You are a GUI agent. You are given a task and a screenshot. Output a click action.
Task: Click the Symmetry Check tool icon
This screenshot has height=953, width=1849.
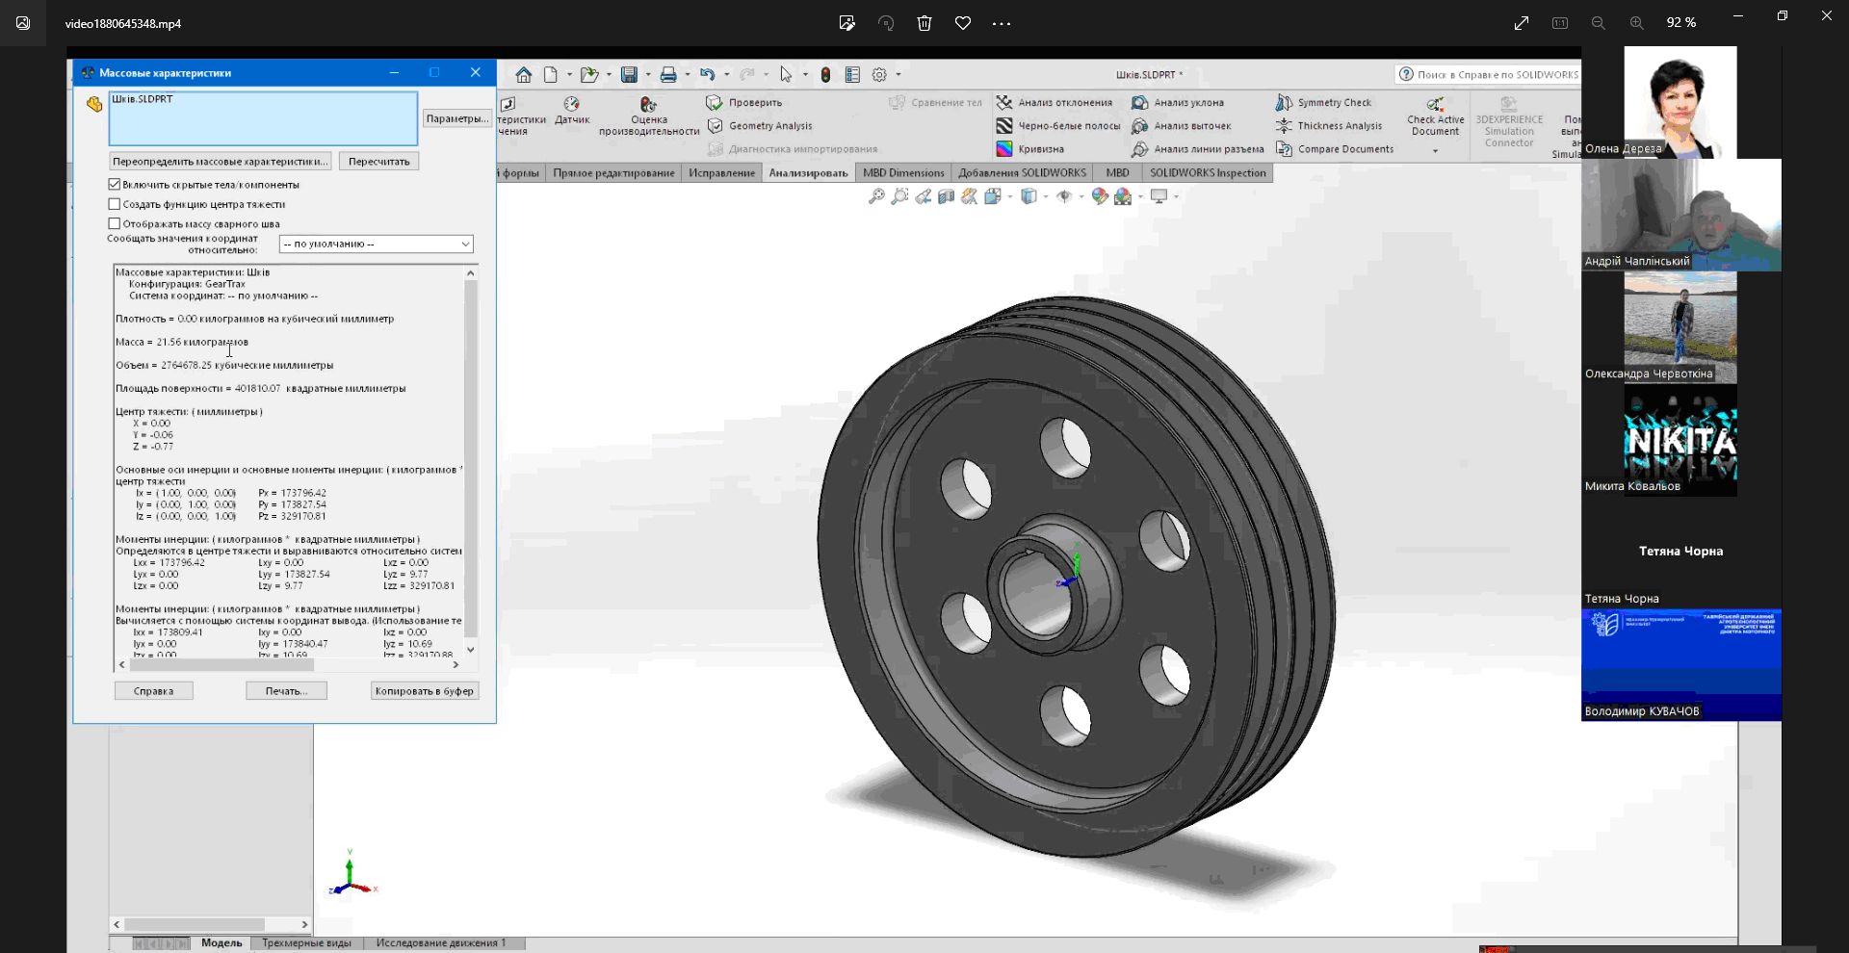1284,103
